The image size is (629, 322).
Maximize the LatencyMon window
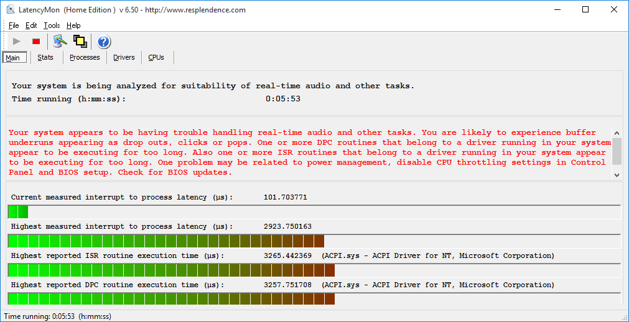coord(585,10)
